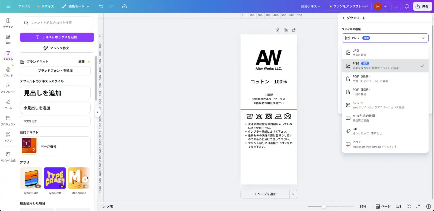434x211 pixels.
Task: Click the font search input field
Action: (x=57, y=23)
